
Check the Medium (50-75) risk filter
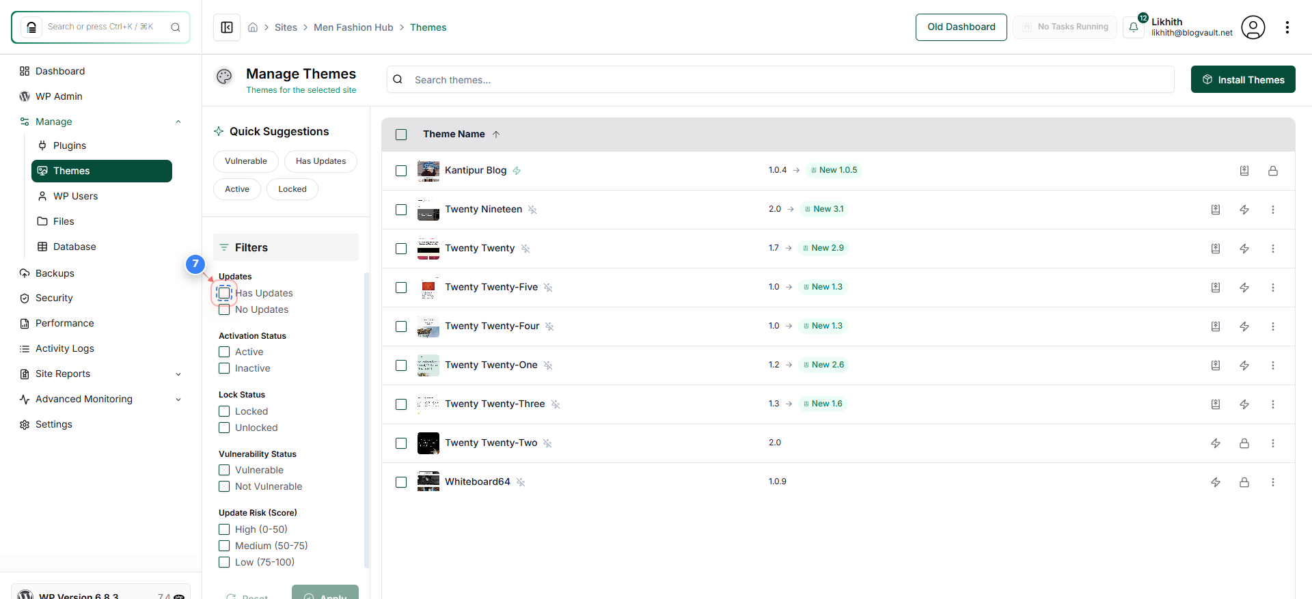coord(224,546)
